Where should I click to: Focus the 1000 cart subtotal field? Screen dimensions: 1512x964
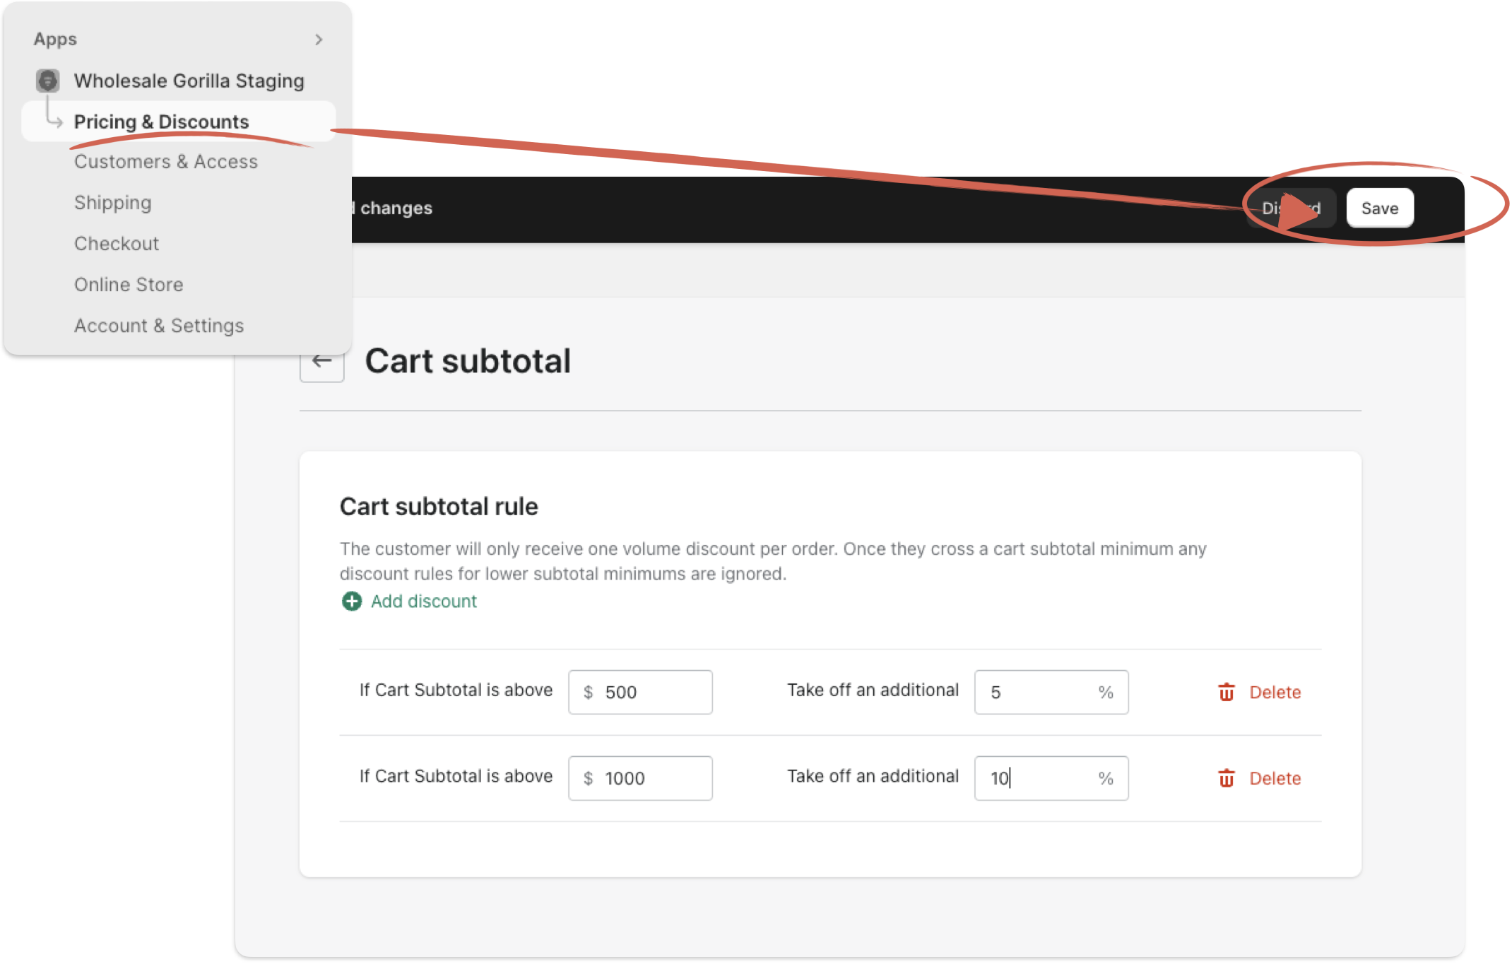pos(641,778)
